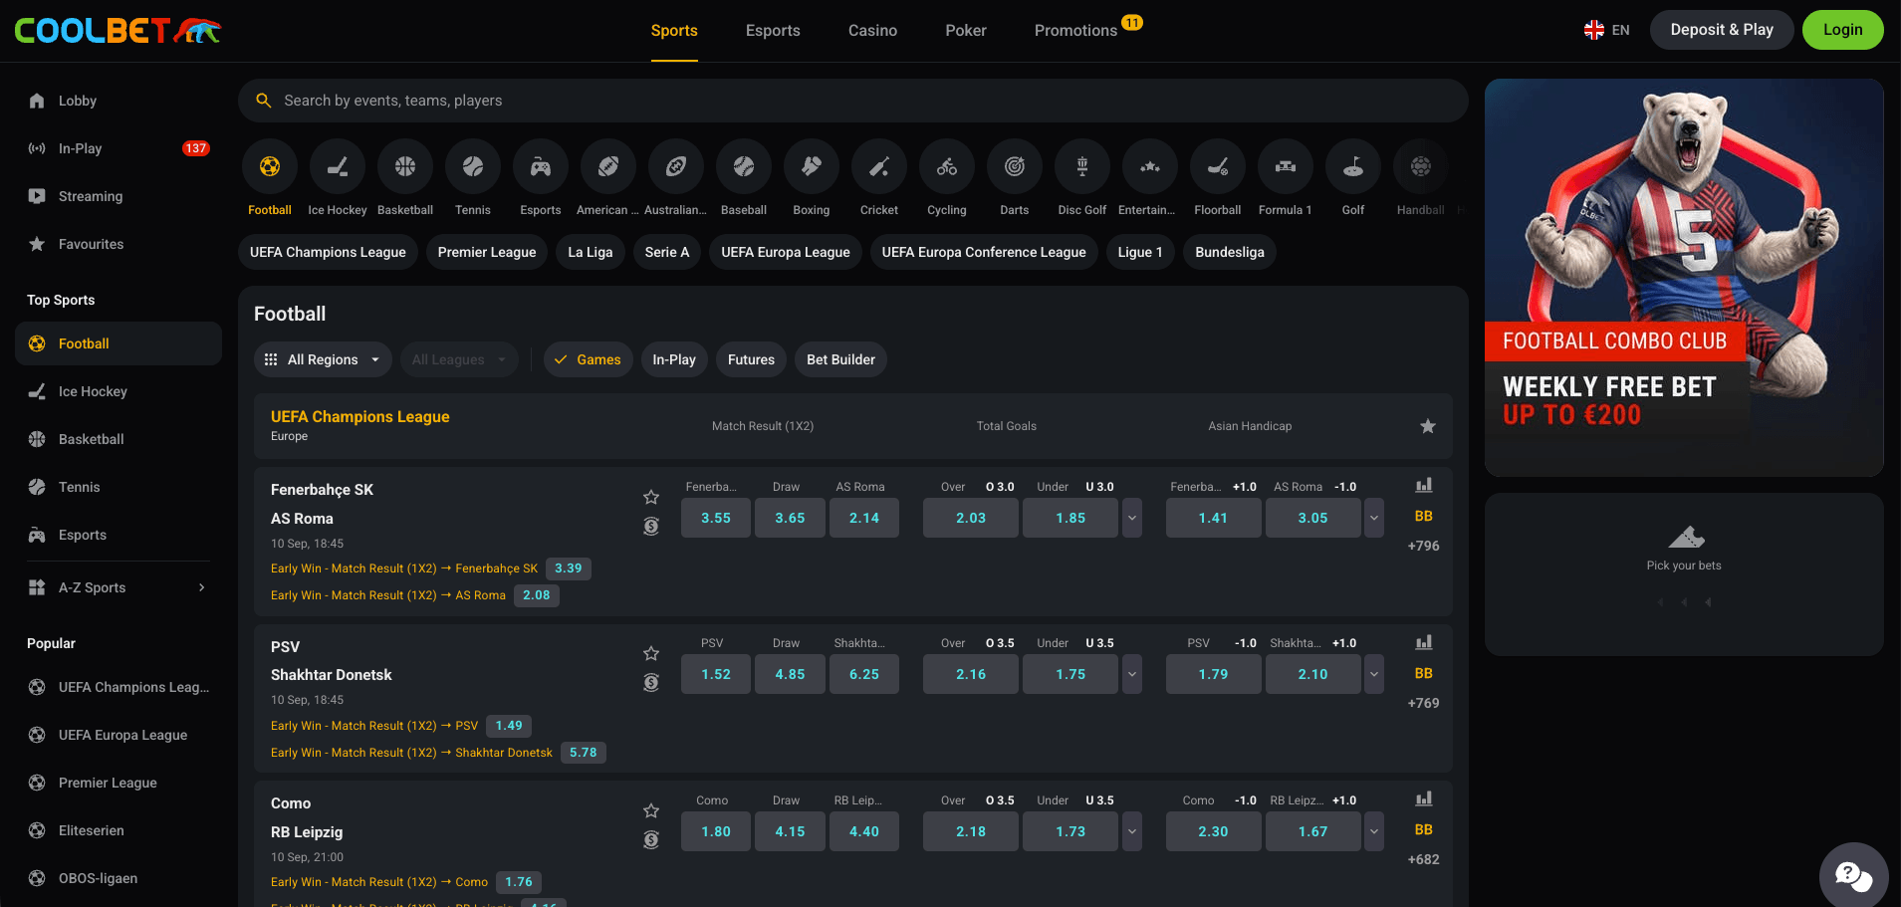The image size is (1901, 907).
Task: Open the Australian rules icon
Action: coord(676,167)
